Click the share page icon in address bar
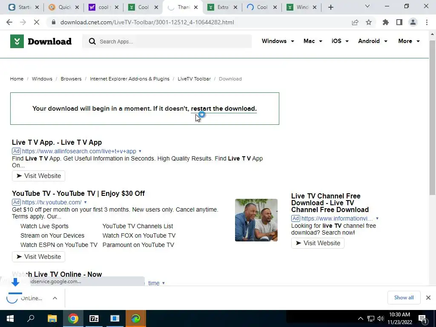This screenshot has width=436, height=327. point(355,22)
